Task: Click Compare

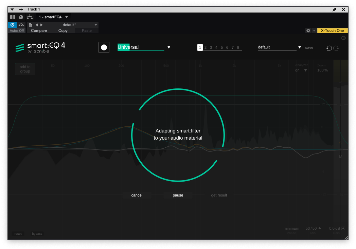Action: pos(39,30)
